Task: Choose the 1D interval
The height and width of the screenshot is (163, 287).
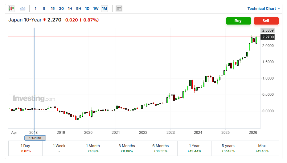Action: point(87,9)
